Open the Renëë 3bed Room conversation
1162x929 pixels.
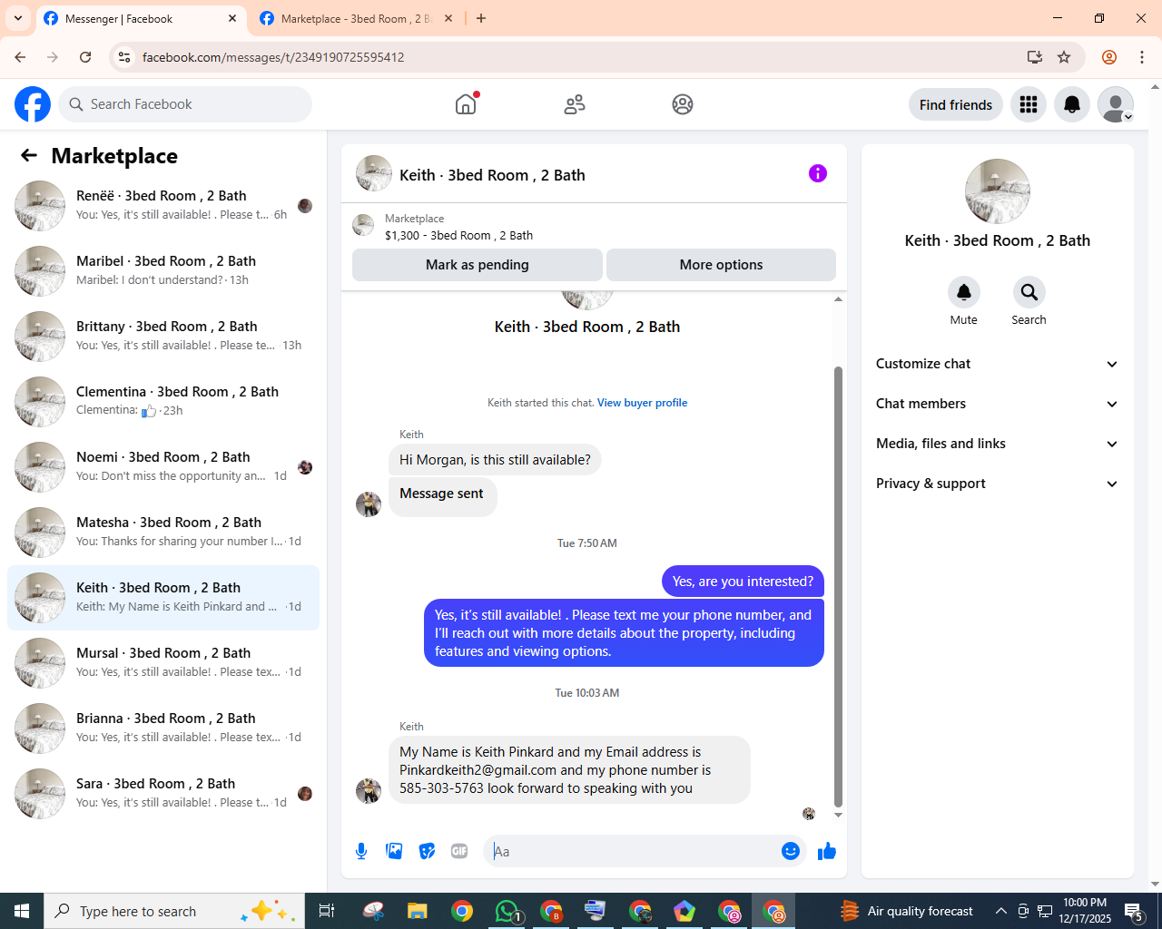[163, 206]
